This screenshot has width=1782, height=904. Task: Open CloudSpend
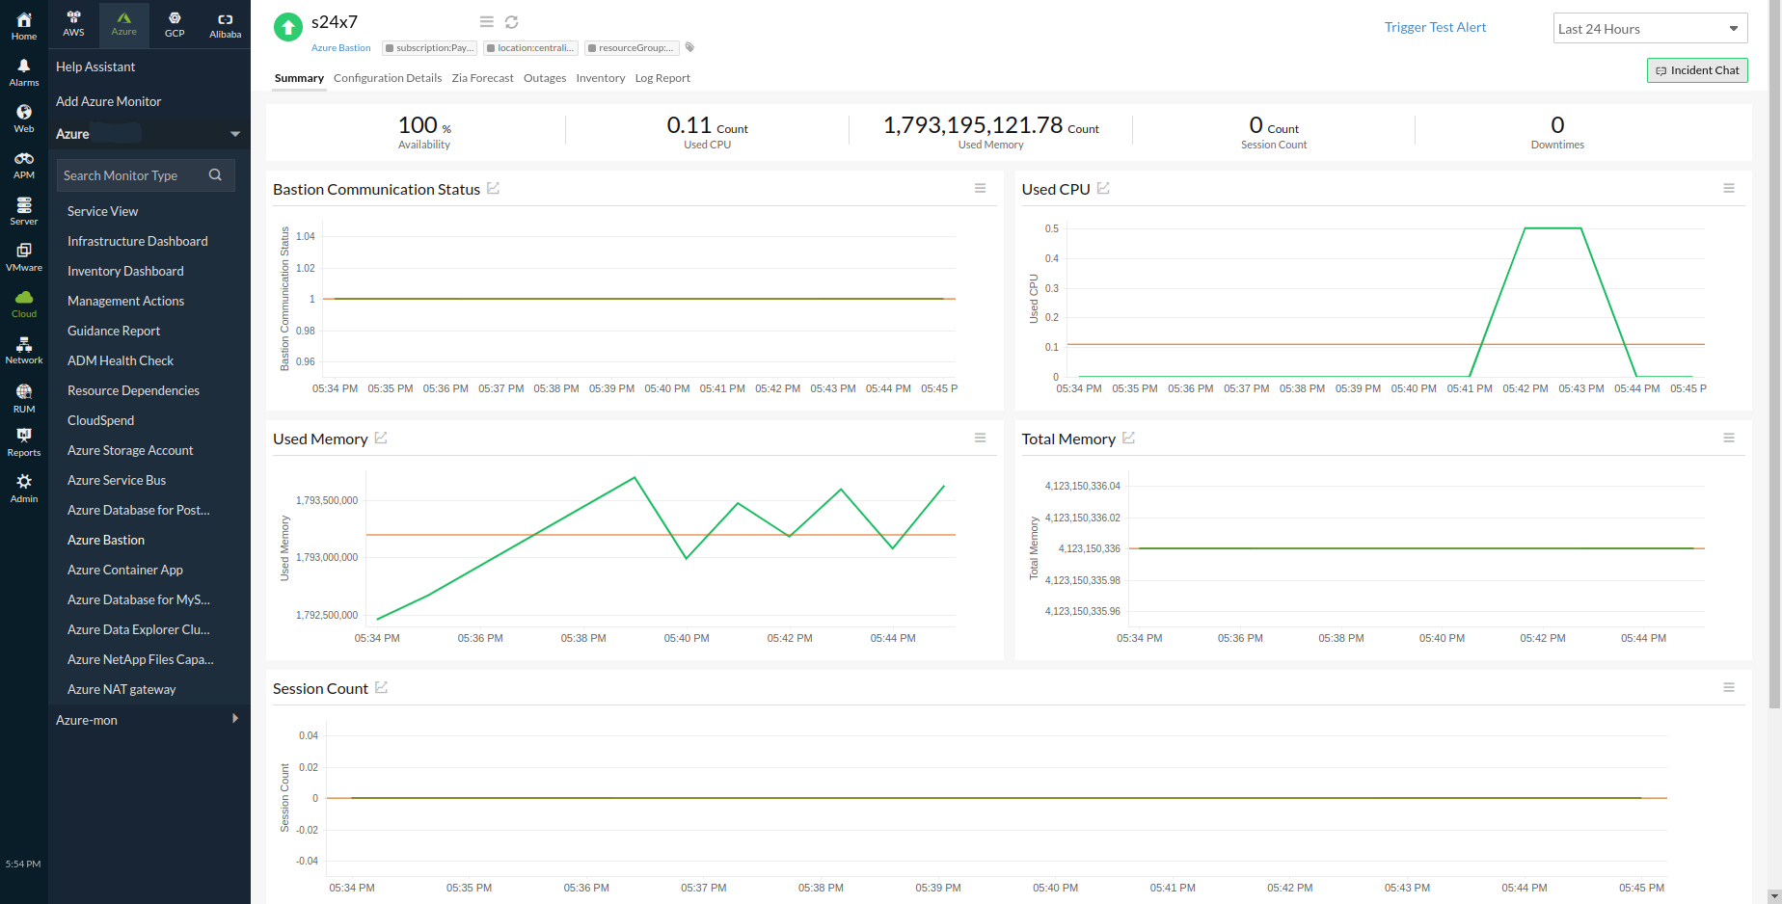[100, 420]
